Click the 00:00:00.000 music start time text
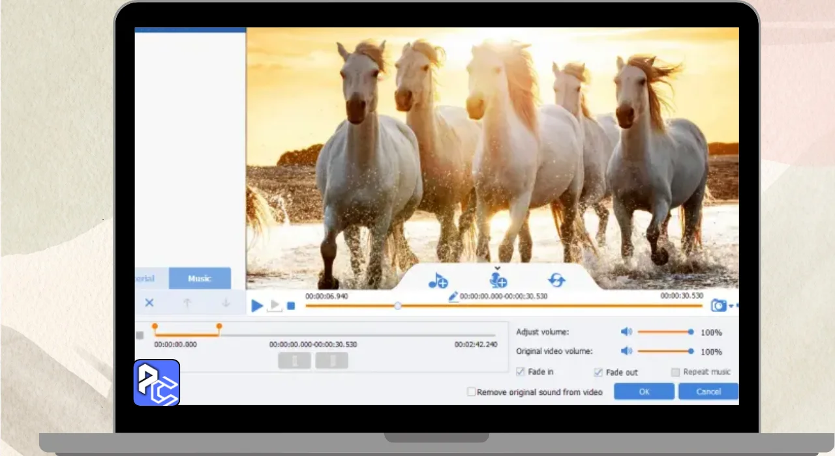835x456 pixels. (x=175, y=345)
